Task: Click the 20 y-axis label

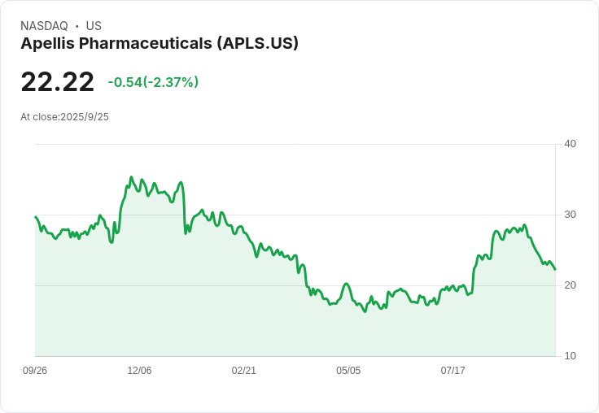Action: [570, 285]
